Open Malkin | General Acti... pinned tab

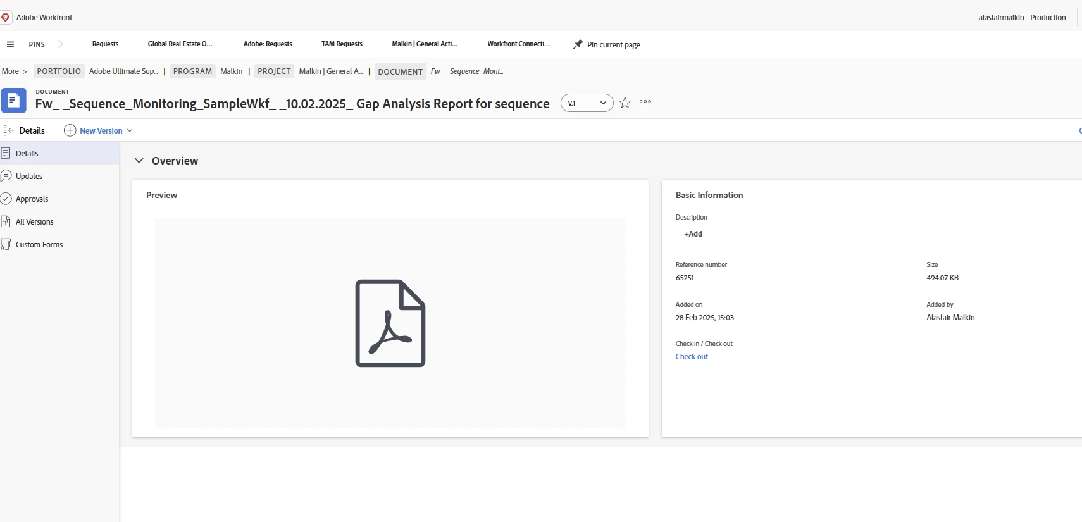[x=425, y=44]
